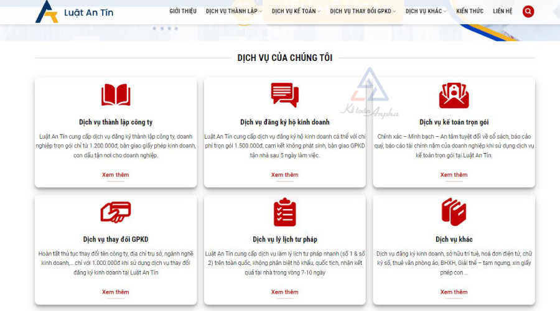Screen dimensions: 560x311
Task: Click the hand with card icon for GPKD
Action: pyautogui.click(x=116, y=212)
